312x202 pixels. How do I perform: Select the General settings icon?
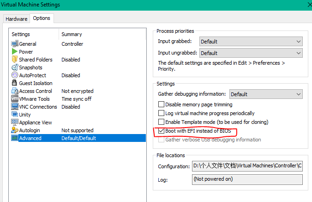point(15,44)
